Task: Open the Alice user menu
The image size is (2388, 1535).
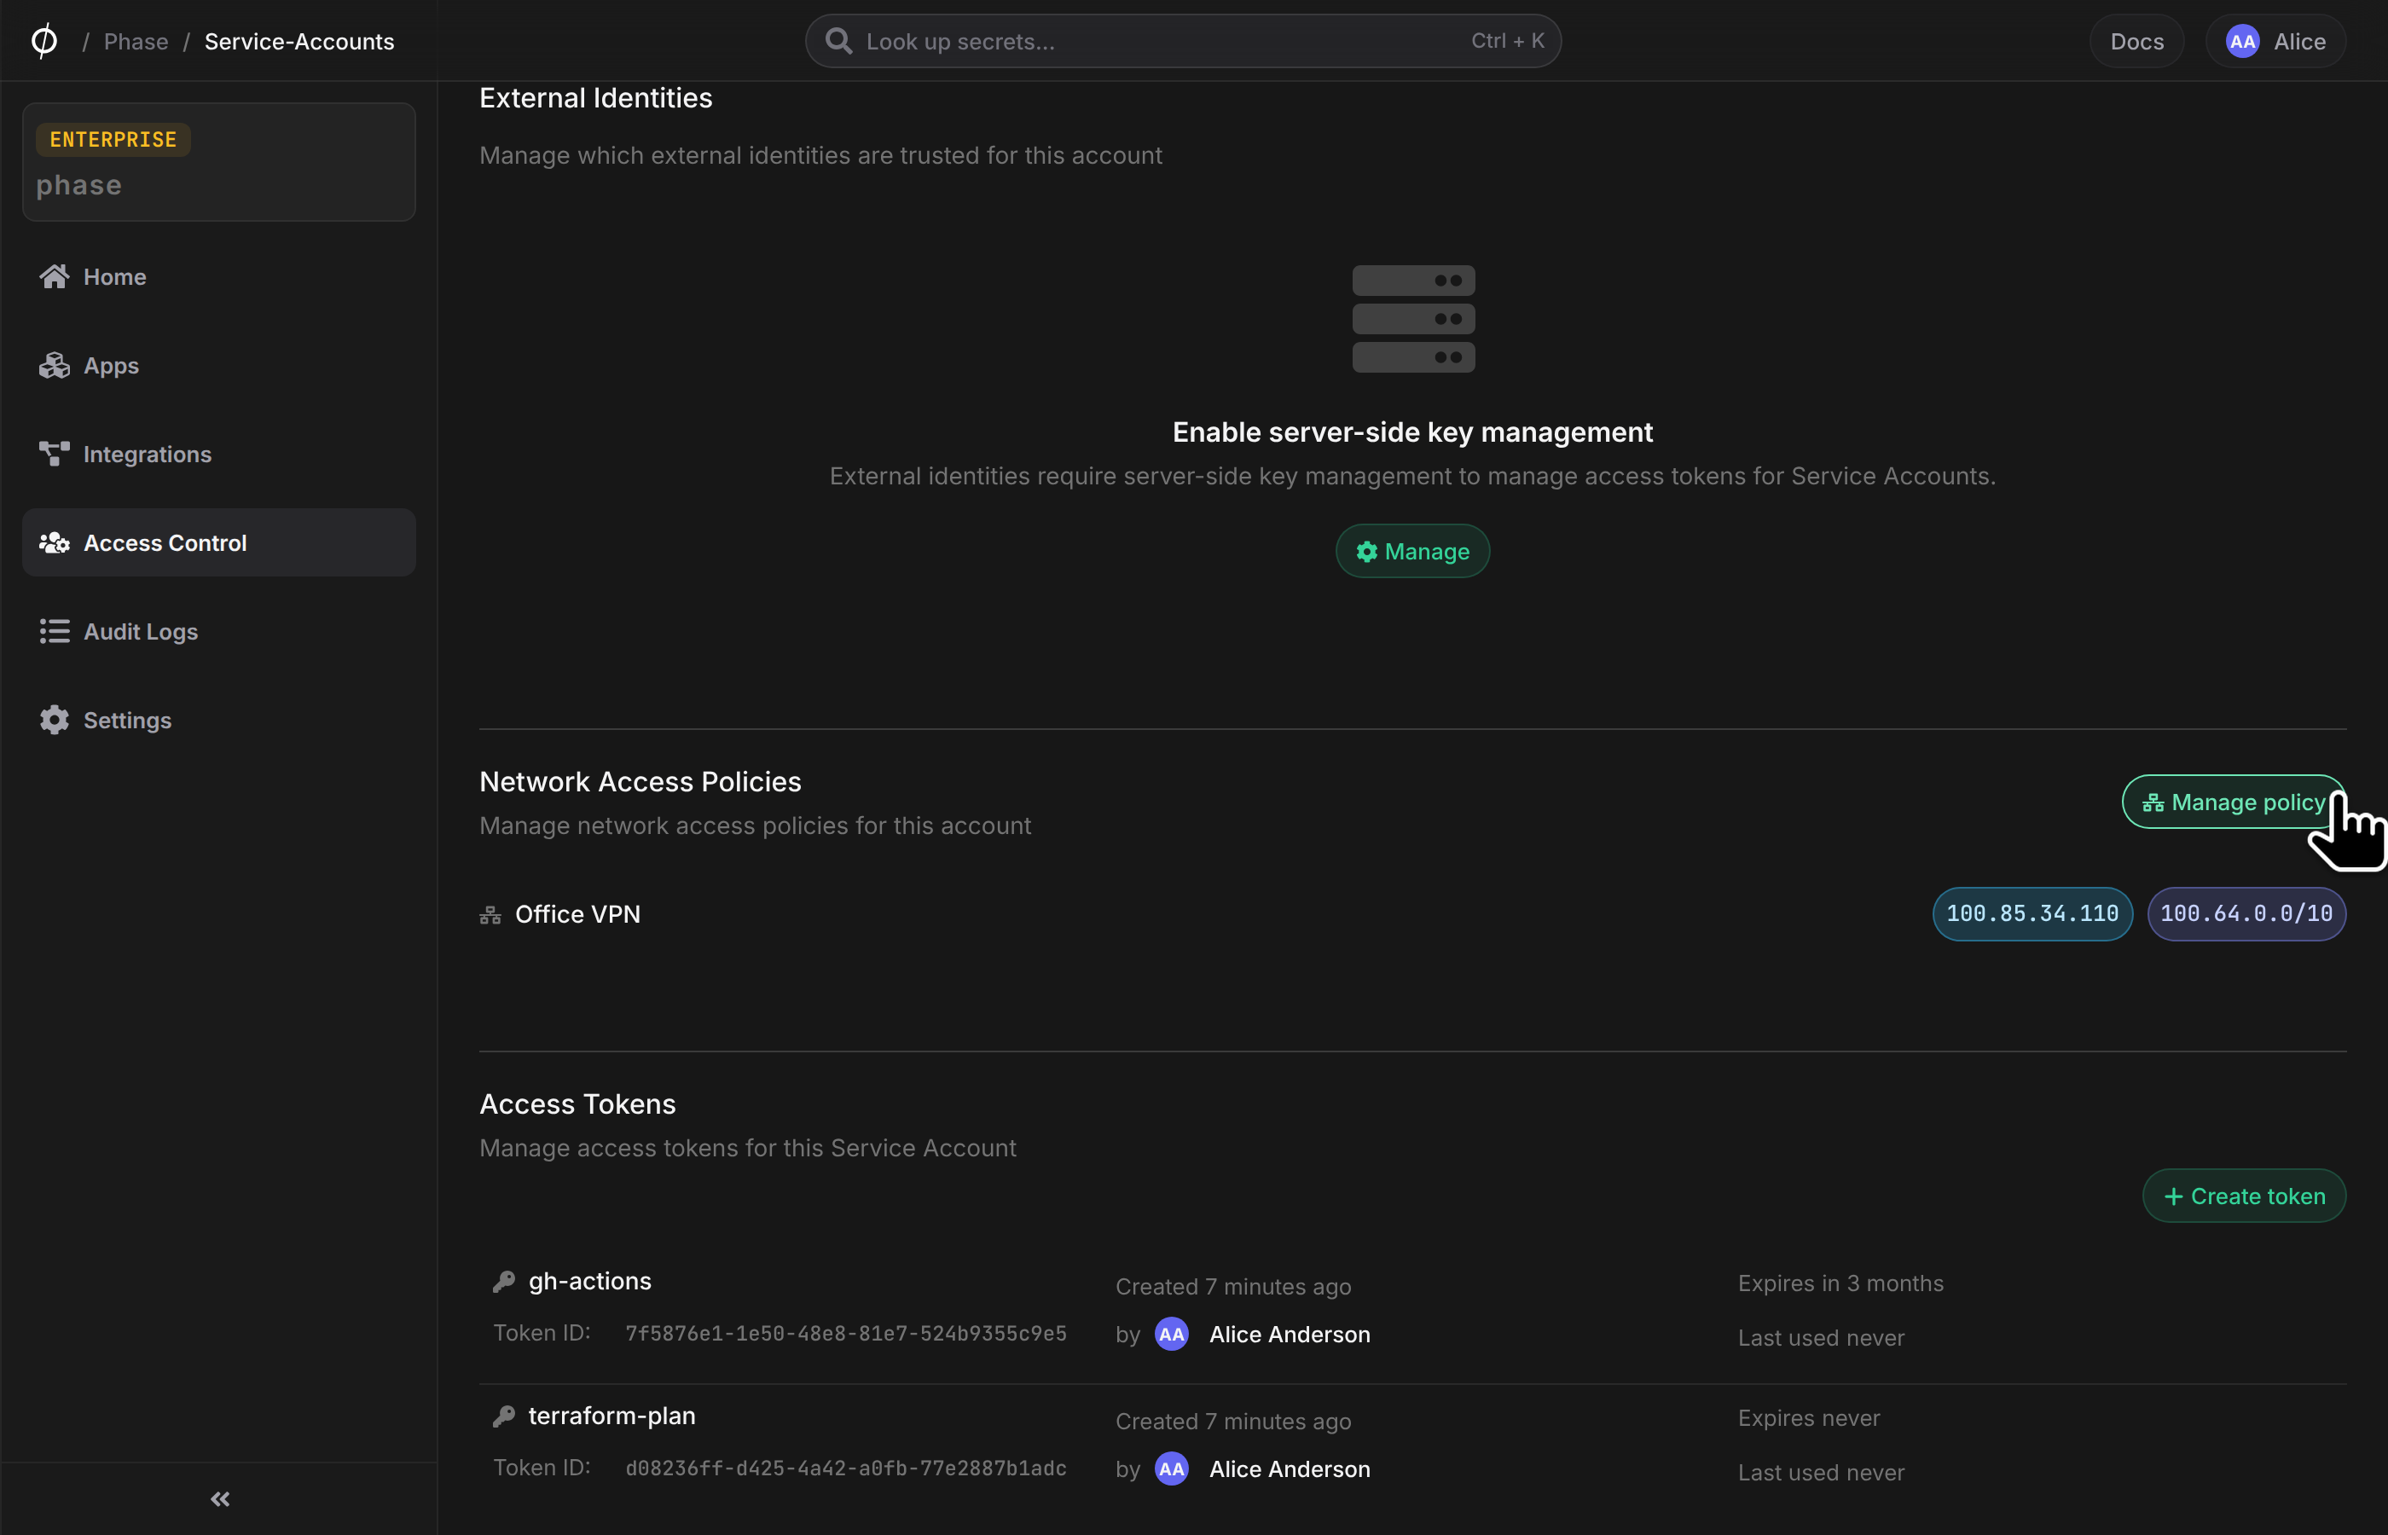Action: [2275, 41]
